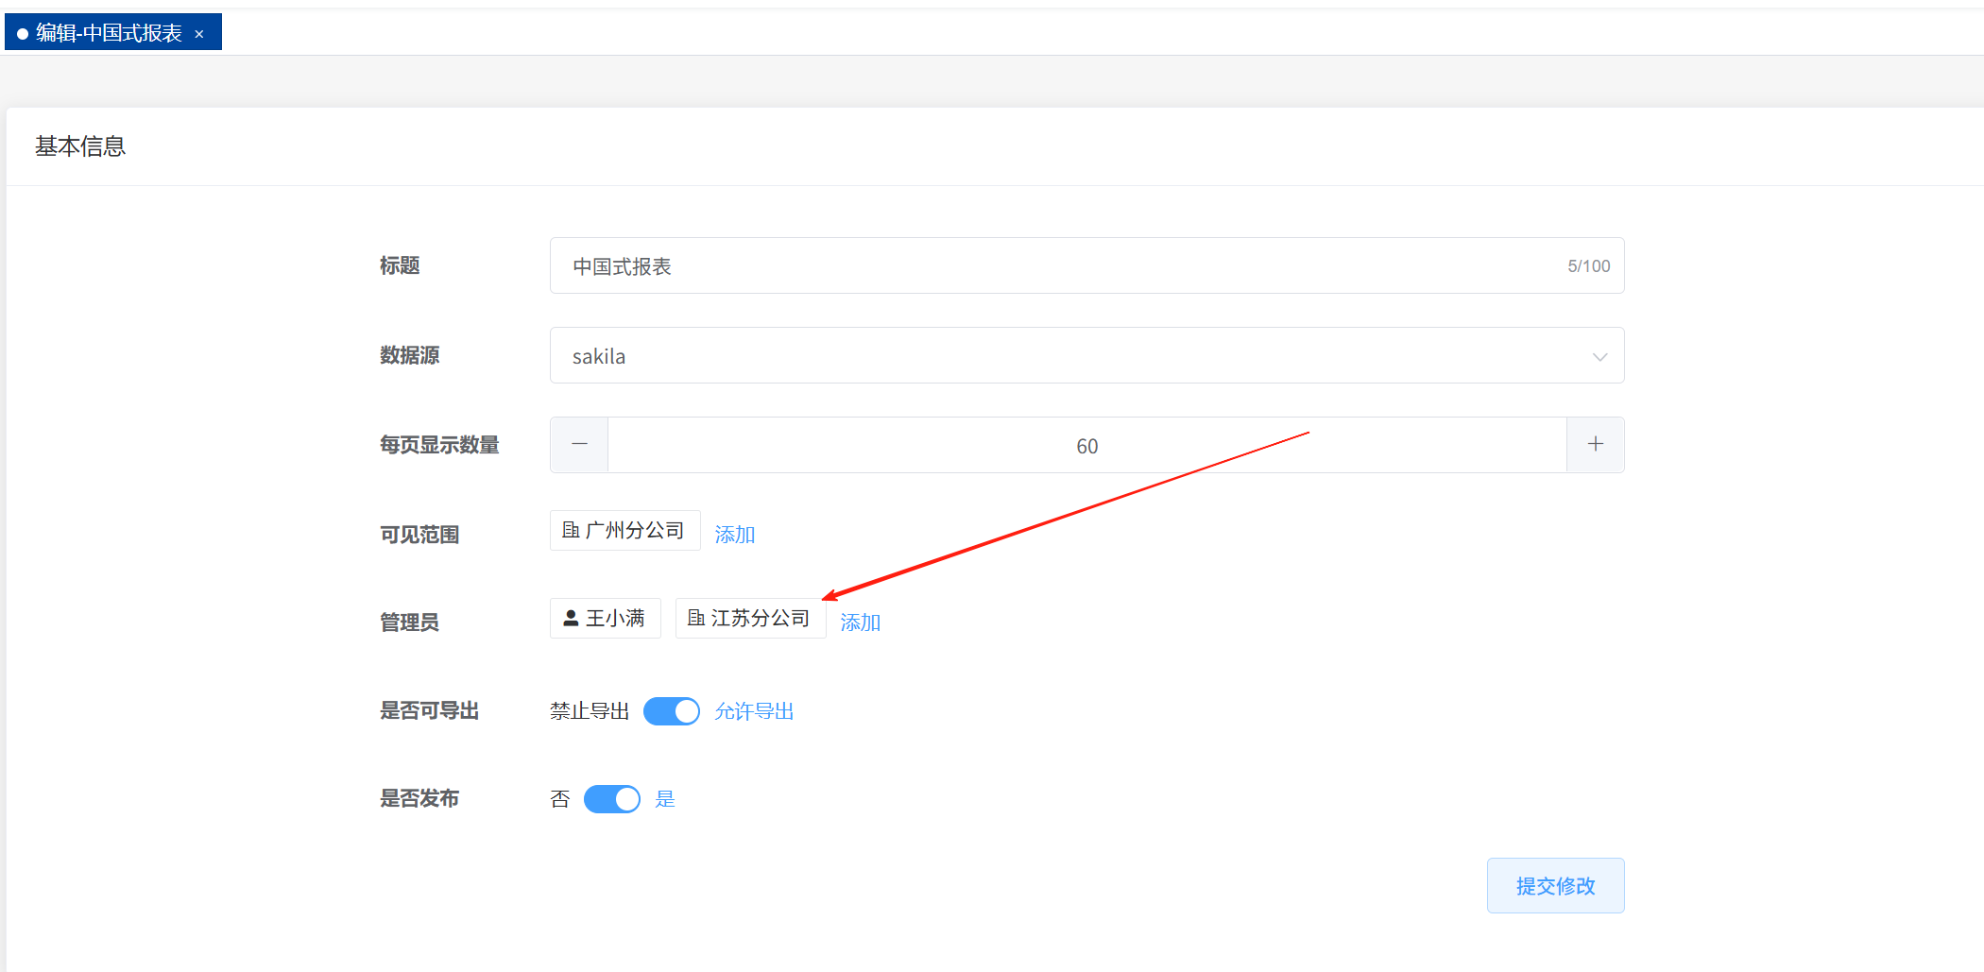This screenshot has width=1984, height=972.
Task: Toggle the 是否发布 switch
Action: pos(611,799)
